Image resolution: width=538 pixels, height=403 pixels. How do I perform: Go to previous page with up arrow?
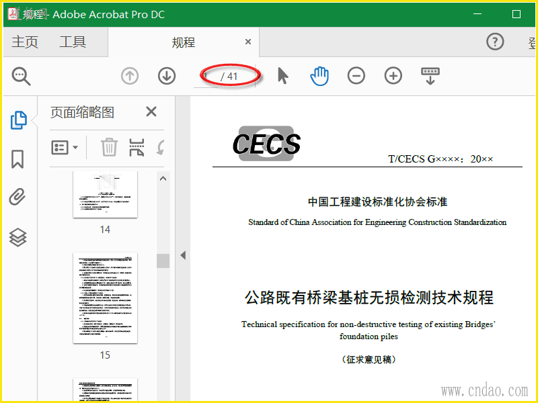point(130,76)
